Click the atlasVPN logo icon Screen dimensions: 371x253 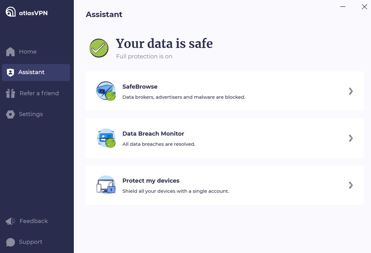[x=11, y=12]
